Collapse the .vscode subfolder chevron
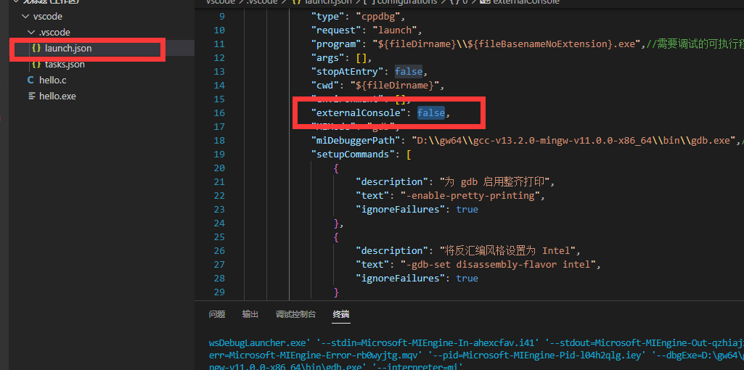The height and width of the screenshot is (370, 744). tap(31, 32)
